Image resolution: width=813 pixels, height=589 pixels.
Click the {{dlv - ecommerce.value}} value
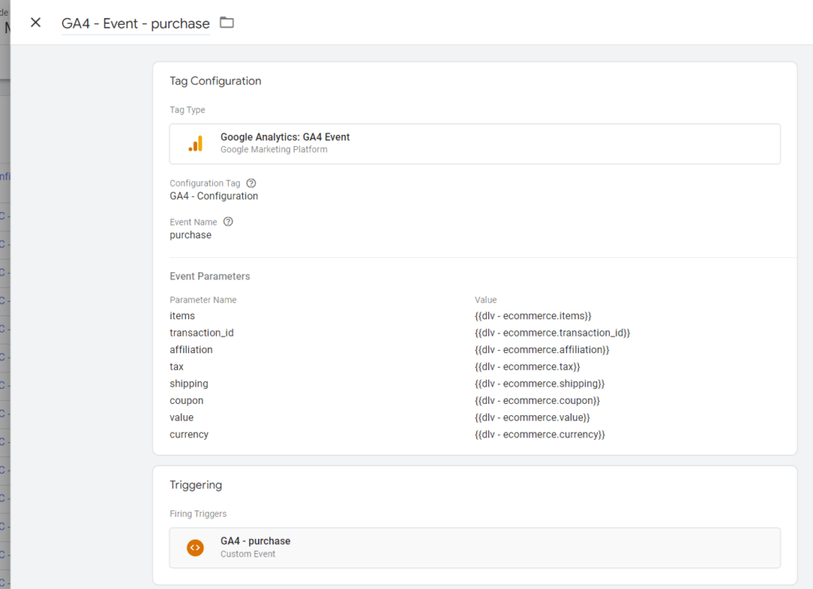pyautogui.click(x=533, y=418)
